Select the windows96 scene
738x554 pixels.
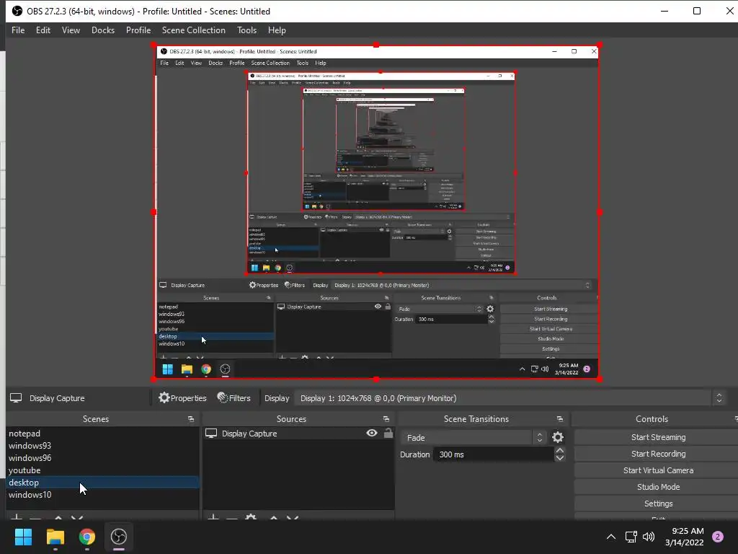pyautogui.click(x=102, y=458)
